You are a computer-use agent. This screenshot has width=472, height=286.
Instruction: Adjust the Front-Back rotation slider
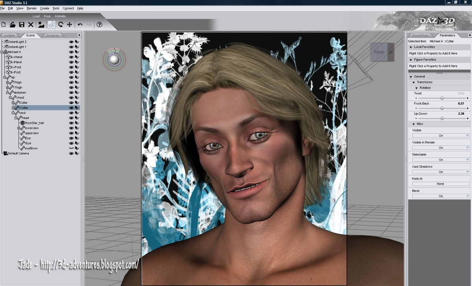(442, 108)
